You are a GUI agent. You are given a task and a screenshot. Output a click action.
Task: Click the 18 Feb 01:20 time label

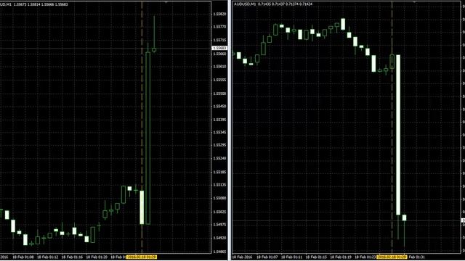(97, 257)
